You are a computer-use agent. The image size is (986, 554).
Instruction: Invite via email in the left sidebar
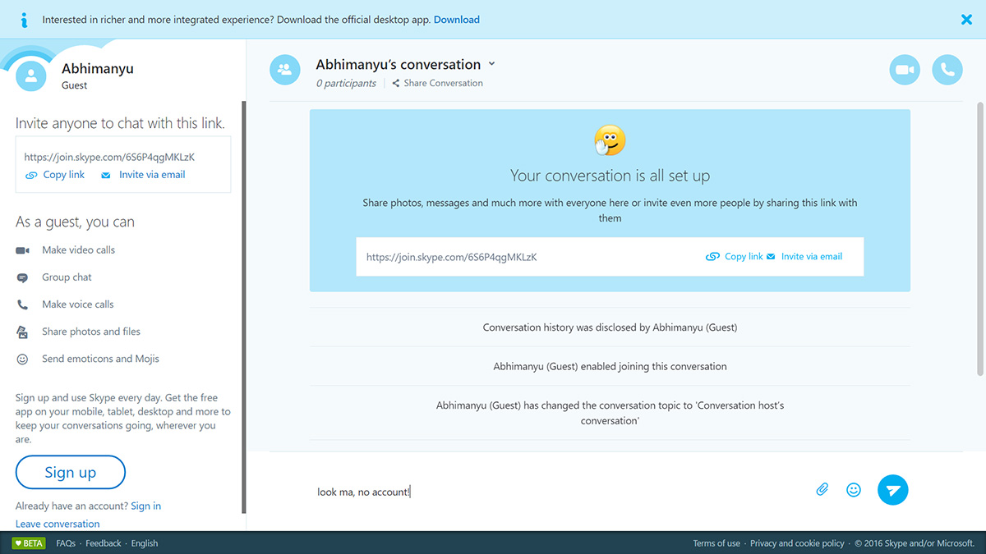point(144,175)
